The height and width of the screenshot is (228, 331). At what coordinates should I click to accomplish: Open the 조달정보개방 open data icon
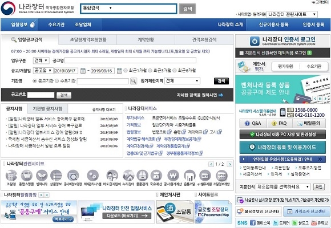[x=221, y=176]
